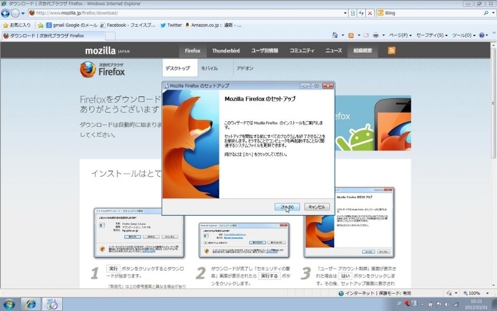Switch to モバイル tab
The height and width of the screenshot is (311, 497).
[x=209, y=68]
